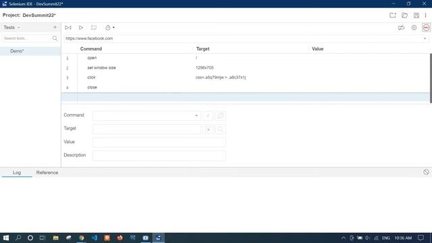Disable breakpoints icon in toolbar
The image size is (432, 243).
[x=401, y=28]
